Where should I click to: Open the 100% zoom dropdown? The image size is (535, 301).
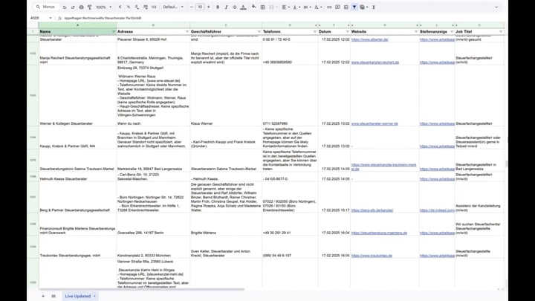pos(104,7)
